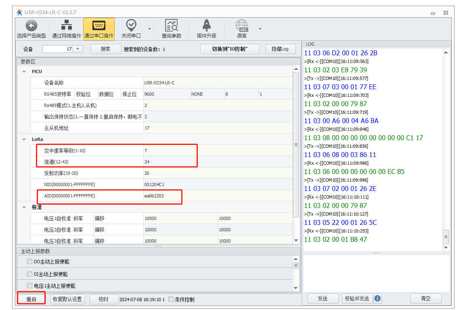Click the 切换到"IO控制" button
Image resolution: width=459 pixels, height=310 pixels.
(230, 49)
